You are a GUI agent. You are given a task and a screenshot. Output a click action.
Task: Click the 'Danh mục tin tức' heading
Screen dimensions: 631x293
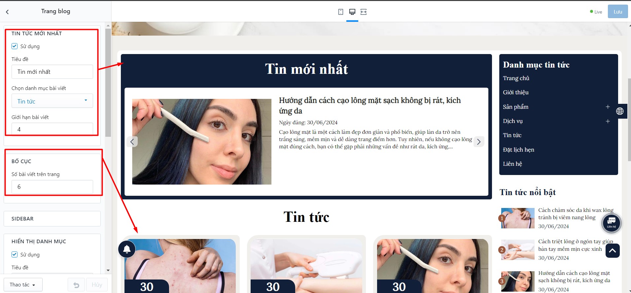pyautogui.click(x=536, y=65)
